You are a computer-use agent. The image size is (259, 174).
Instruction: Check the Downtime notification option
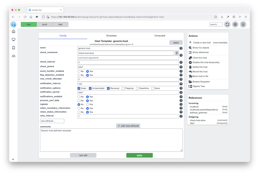(137, 88)
